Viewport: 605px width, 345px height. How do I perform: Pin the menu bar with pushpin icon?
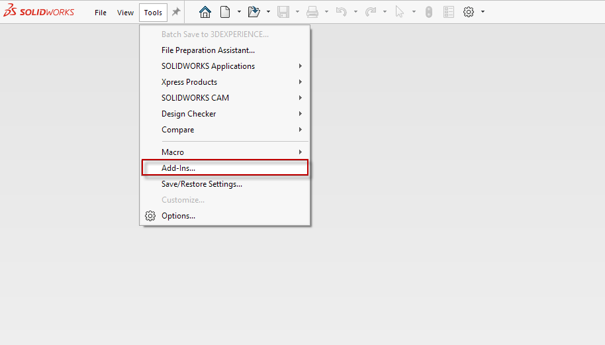coord(176,12)
